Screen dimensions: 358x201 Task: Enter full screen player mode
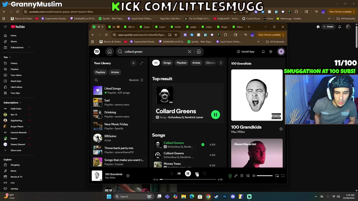283,176
